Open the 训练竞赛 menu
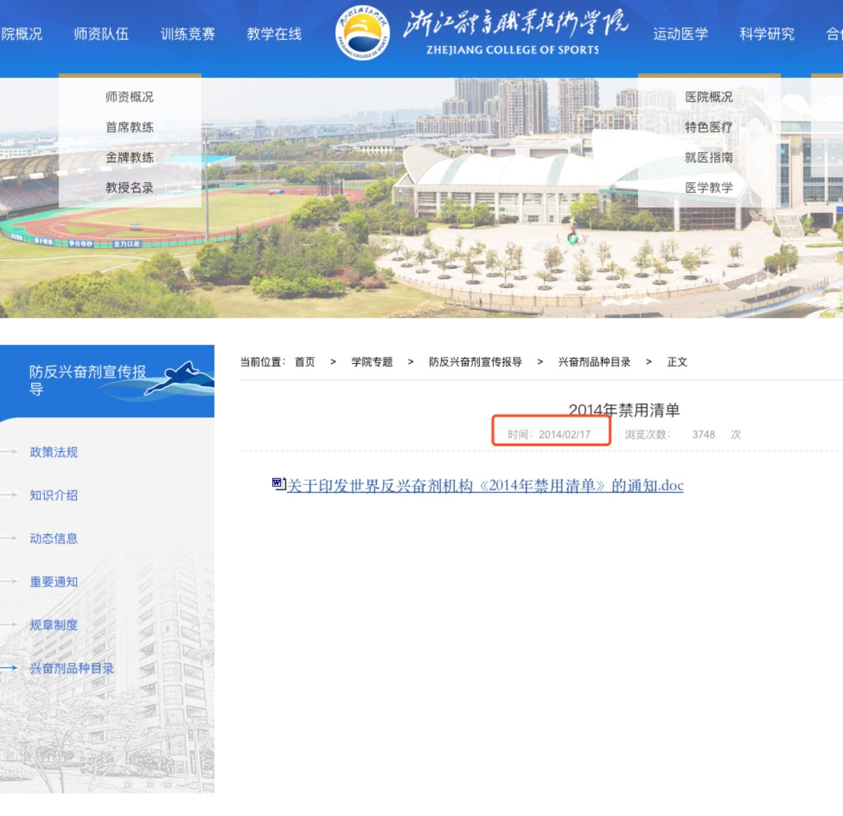The image size is (843, 816). [188, 34]
